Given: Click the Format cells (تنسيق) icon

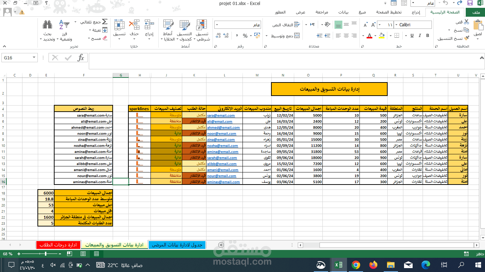Looking at the screenshot, I should click(x=119, y=25).
